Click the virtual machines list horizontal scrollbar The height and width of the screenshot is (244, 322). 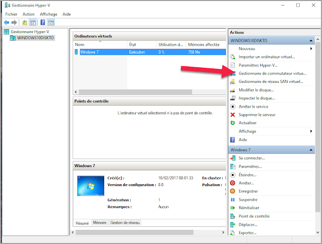point(135,92)
